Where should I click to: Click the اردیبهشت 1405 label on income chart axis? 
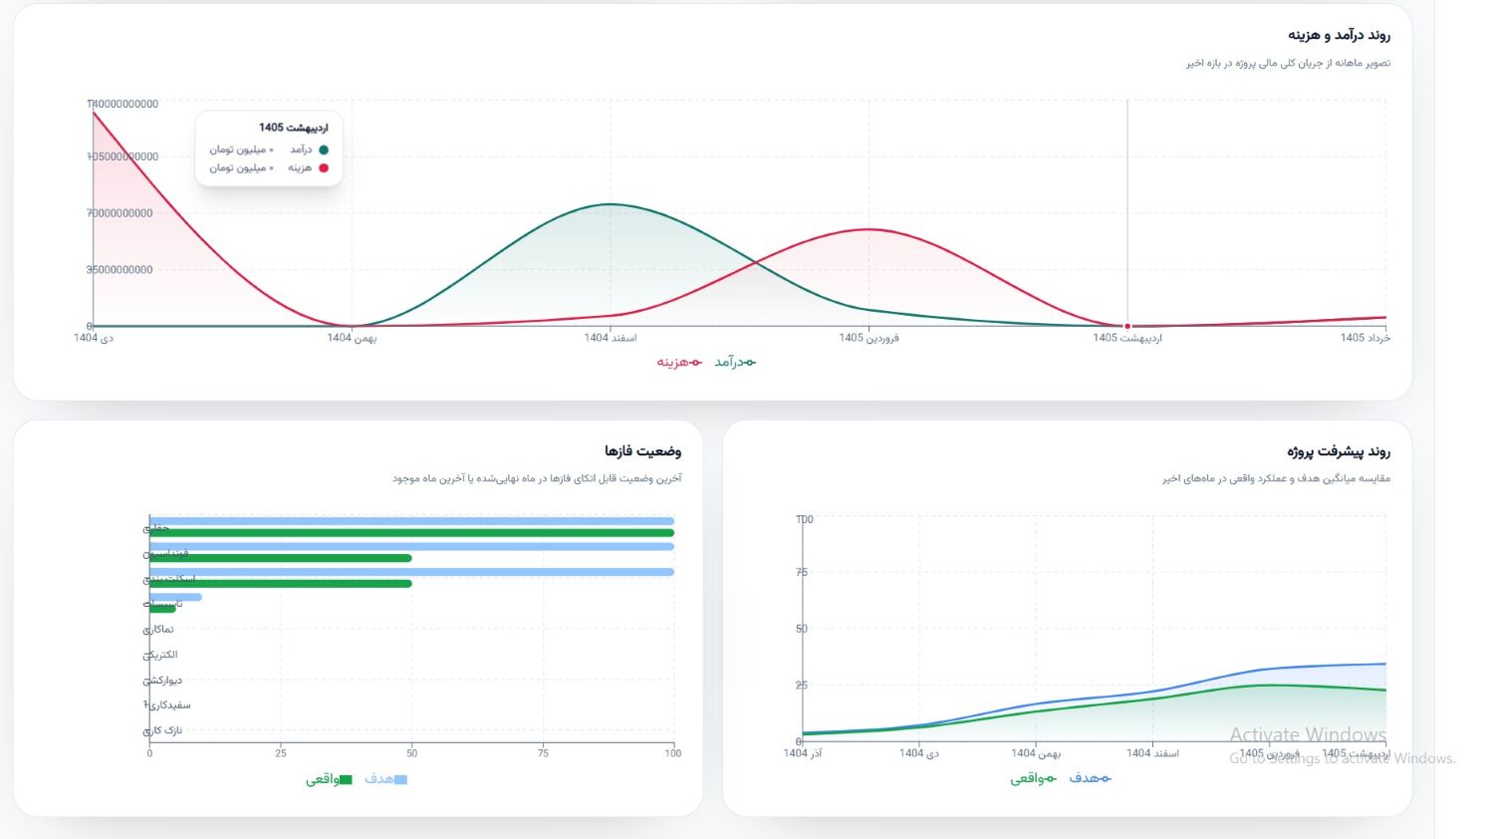(x=1127, y=339)
